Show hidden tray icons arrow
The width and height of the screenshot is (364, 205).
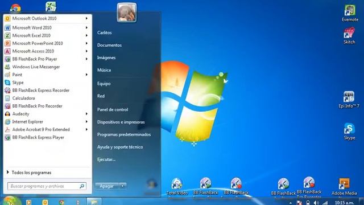click(291, 203)
